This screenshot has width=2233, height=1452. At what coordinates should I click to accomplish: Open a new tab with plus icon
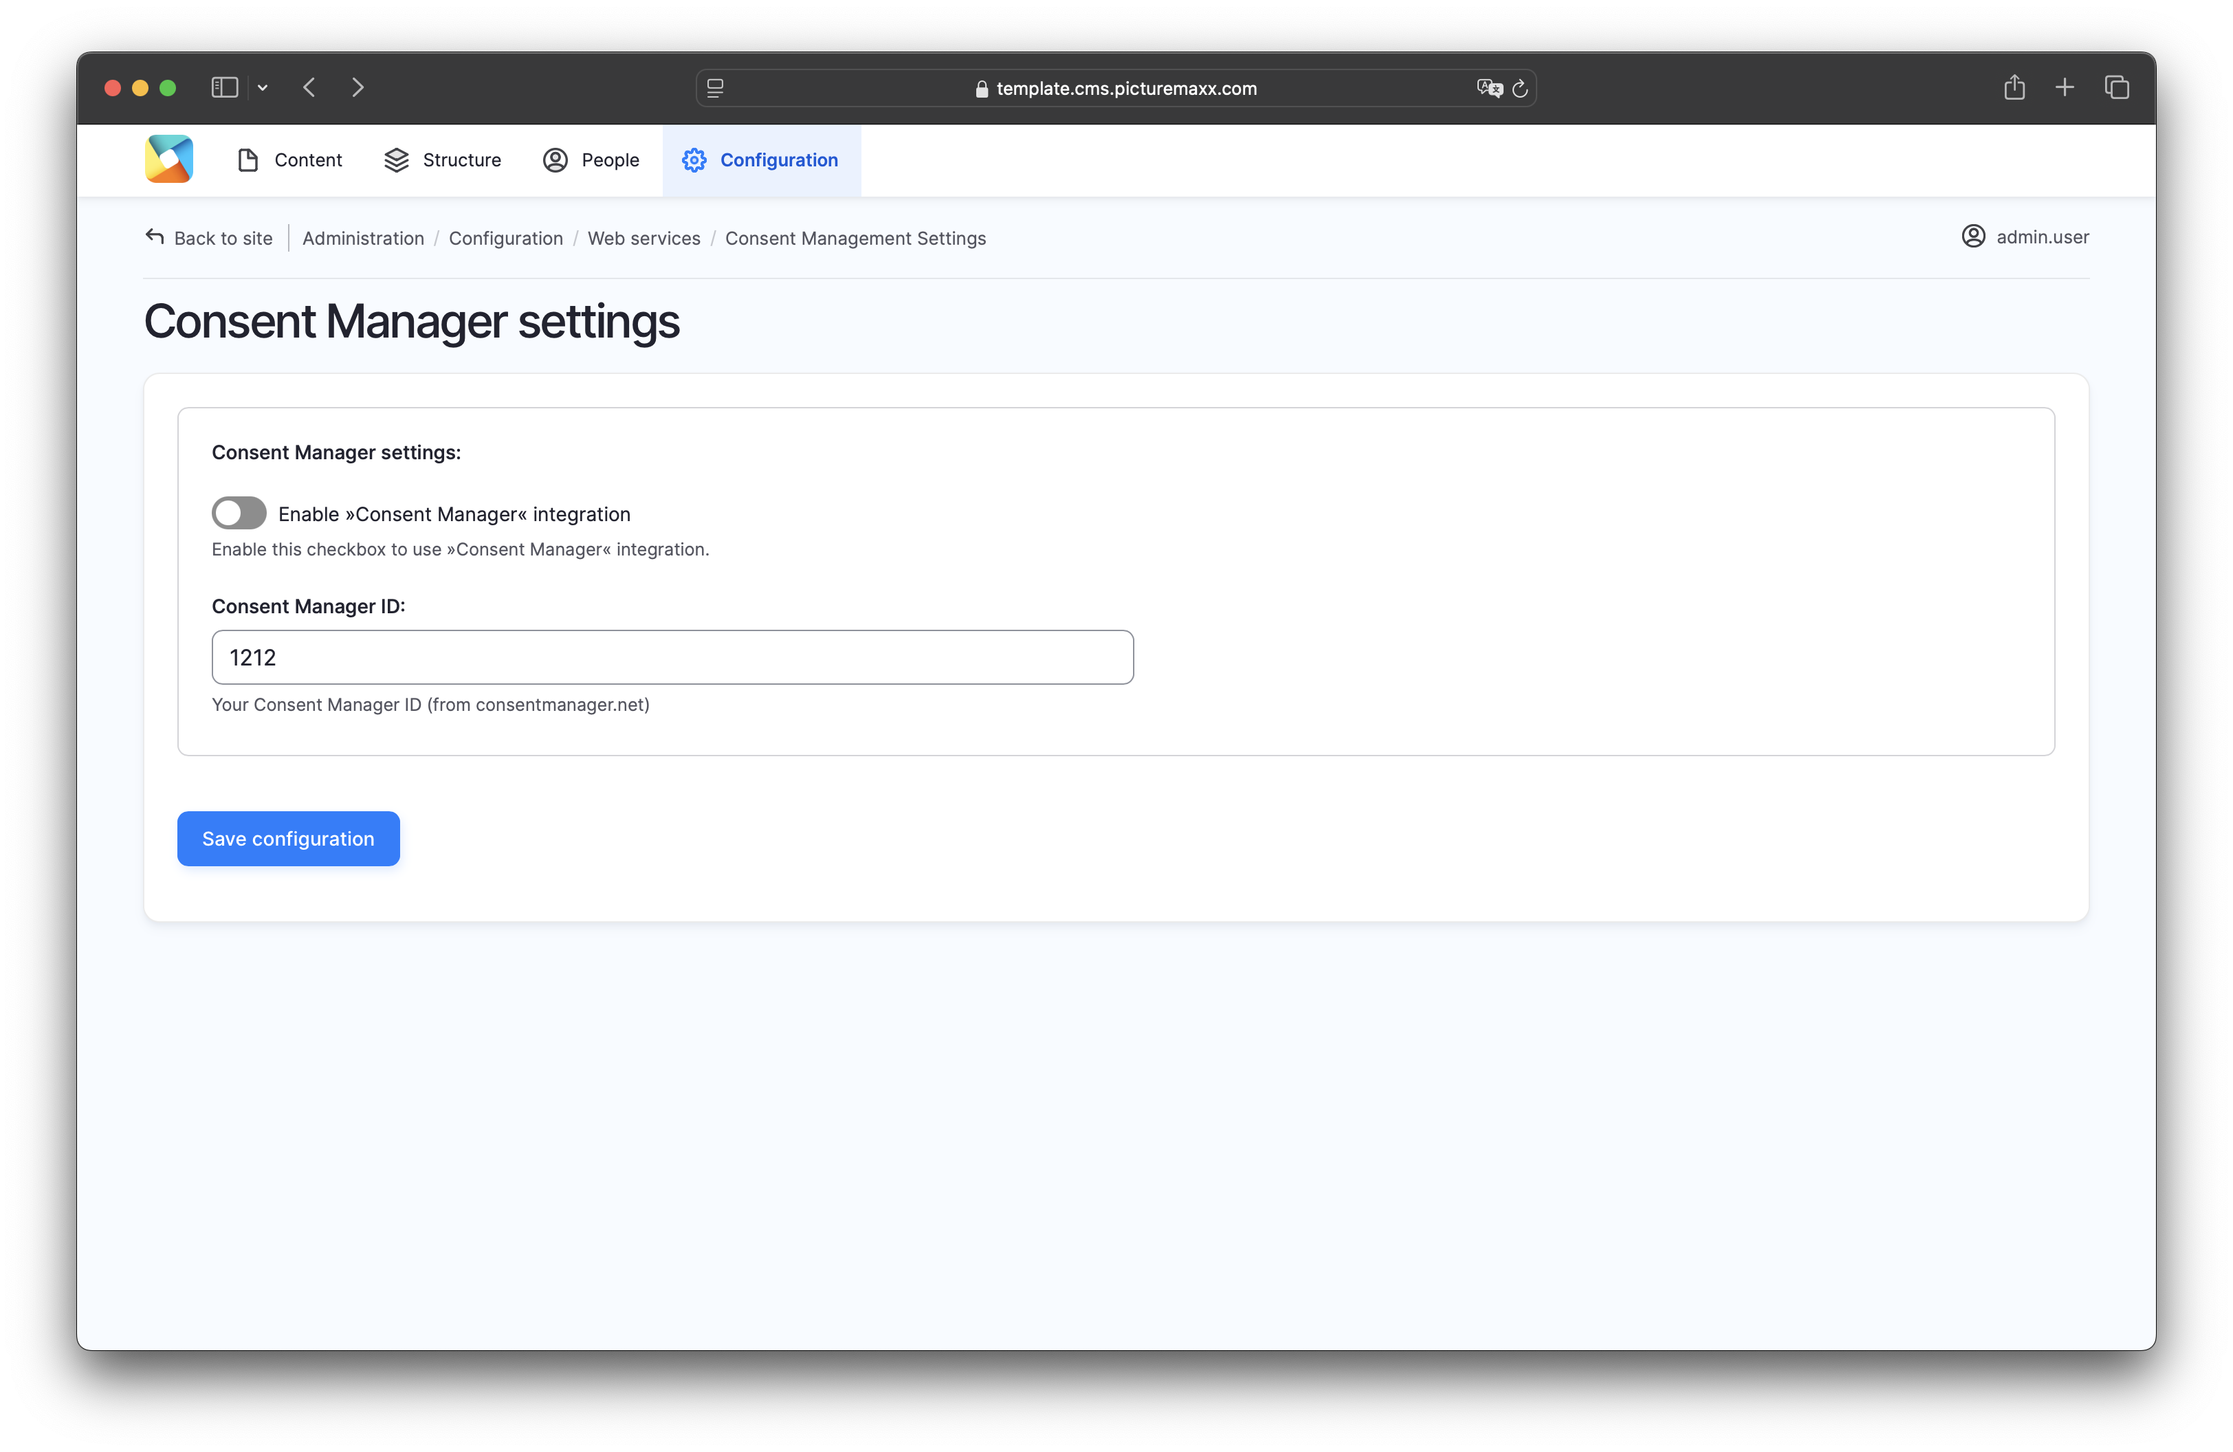tap(2064, 87)
